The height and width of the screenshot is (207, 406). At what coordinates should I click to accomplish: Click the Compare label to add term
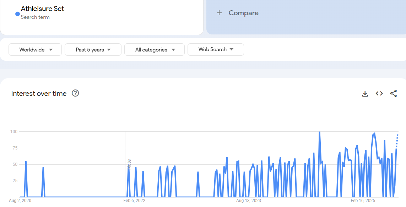[243, 13]
